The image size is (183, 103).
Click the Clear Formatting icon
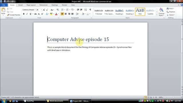[57, 10]
